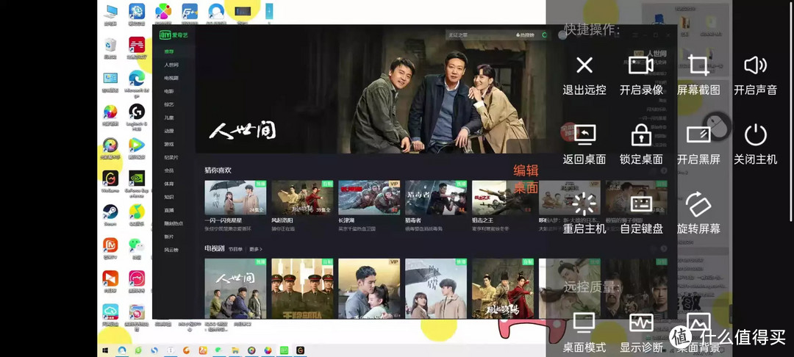
Task: Restart the host with 重启主机
Action: (584, 203)
